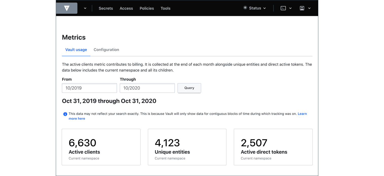The image size is (384, 176).
Task: Open the namespace picker chevron beside the logo
Action: click(85, 8)
